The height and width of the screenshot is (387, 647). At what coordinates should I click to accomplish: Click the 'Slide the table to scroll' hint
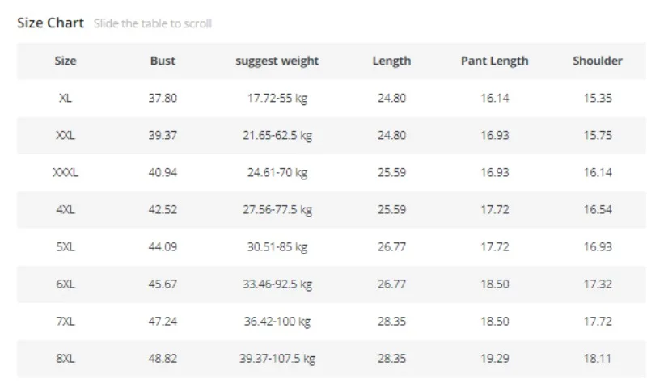tap(153, 23)
